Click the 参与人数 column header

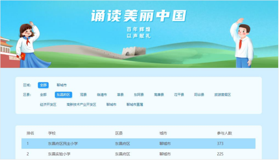coord(224,133)
